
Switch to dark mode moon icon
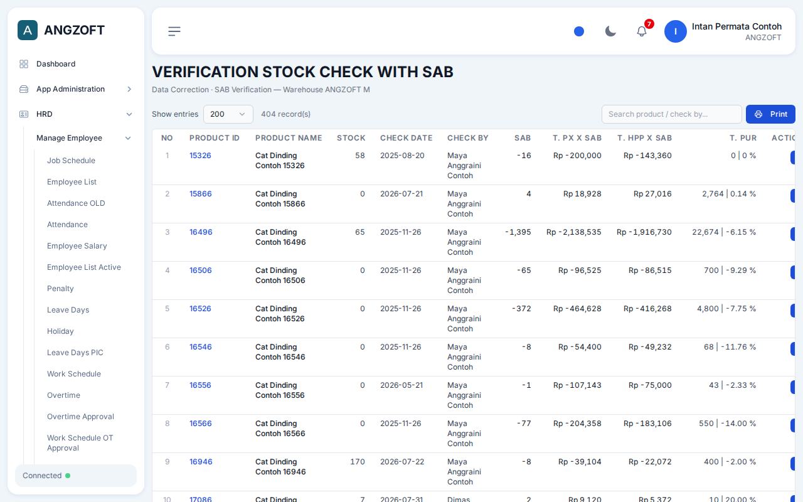[610, 31]
